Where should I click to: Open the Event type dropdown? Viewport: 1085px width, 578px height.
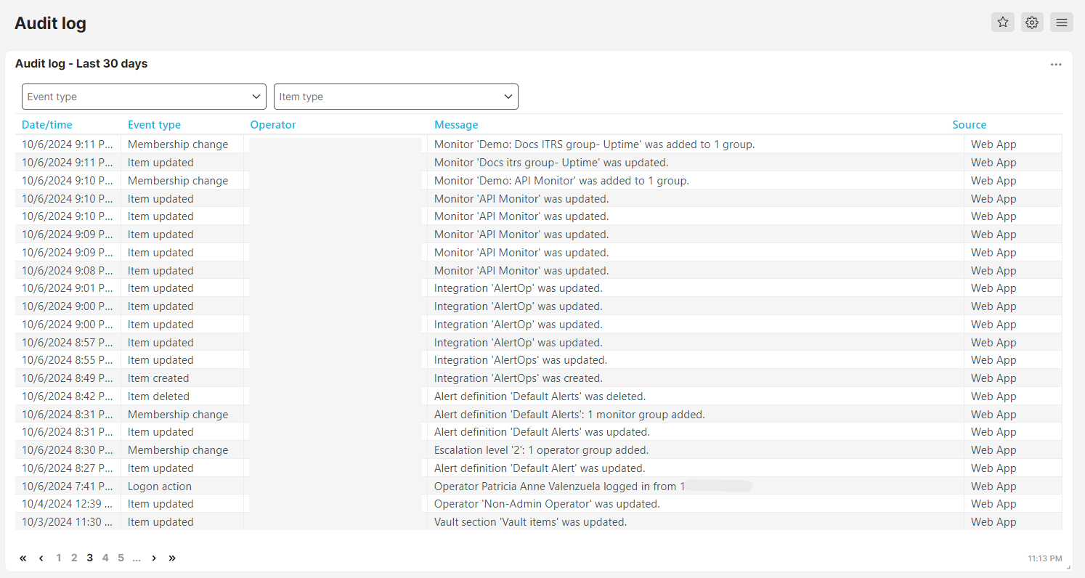click(144, 97)
